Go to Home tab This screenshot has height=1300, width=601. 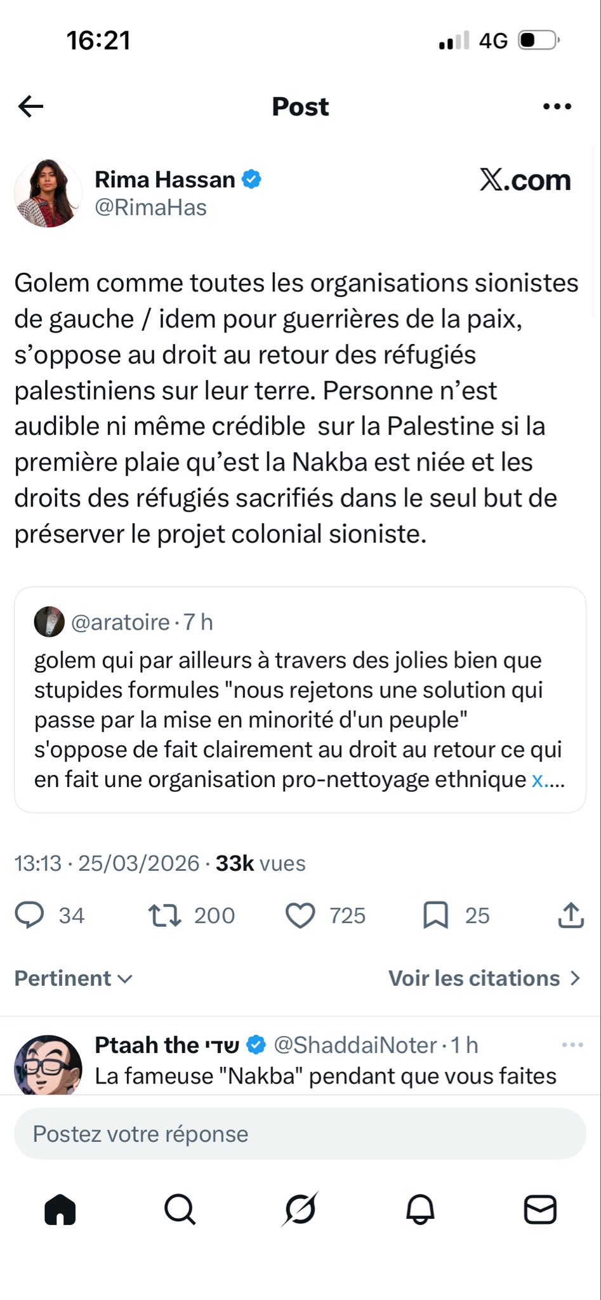[x=60, y=1210]
